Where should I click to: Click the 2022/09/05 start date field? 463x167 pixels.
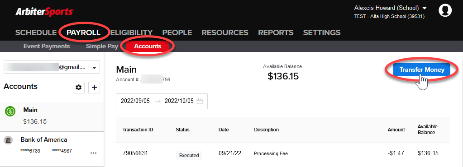(x=135, y=101)
